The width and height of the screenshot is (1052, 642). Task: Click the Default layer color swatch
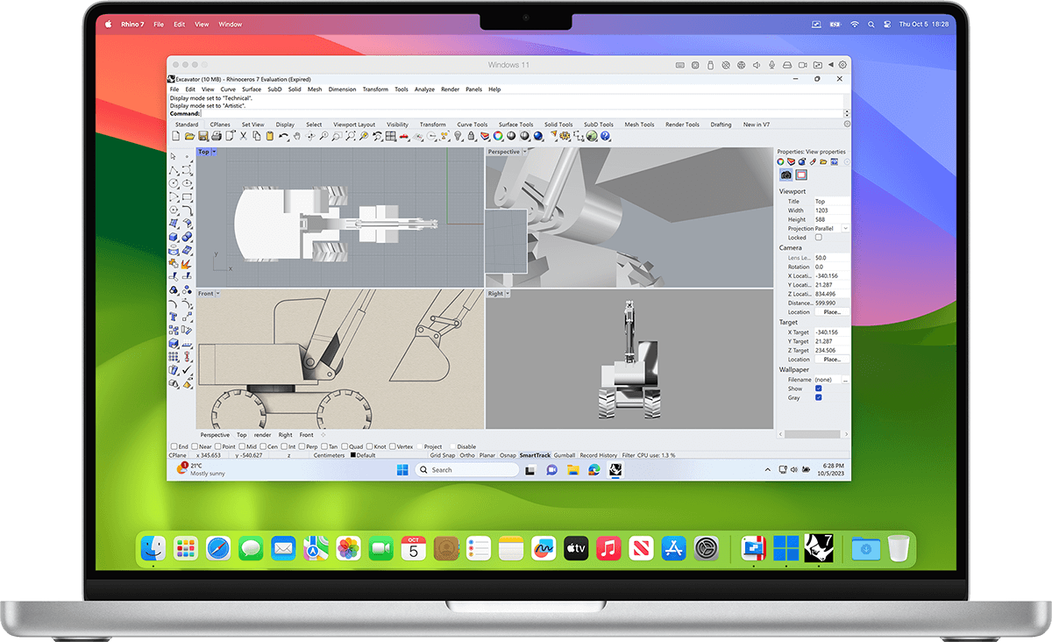click(x=352, y=455)
